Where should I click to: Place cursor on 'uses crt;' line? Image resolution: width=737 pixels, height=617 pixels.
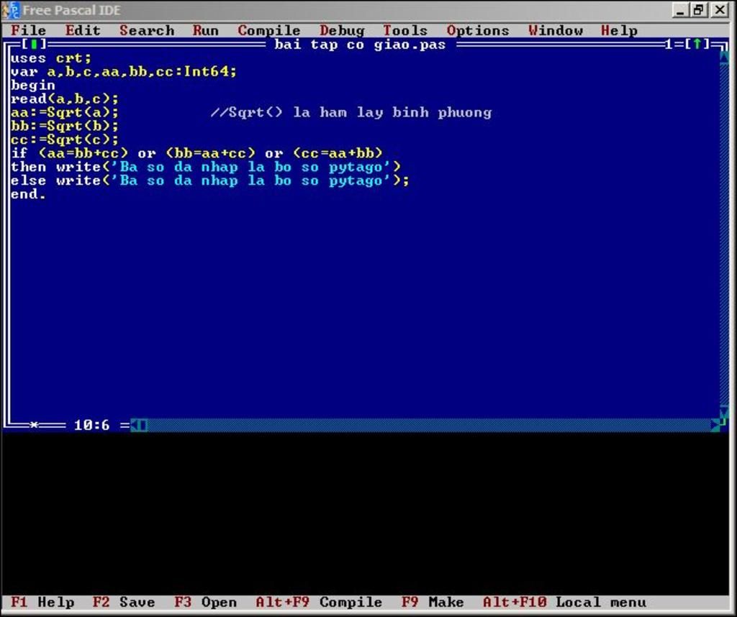[51, 58]
